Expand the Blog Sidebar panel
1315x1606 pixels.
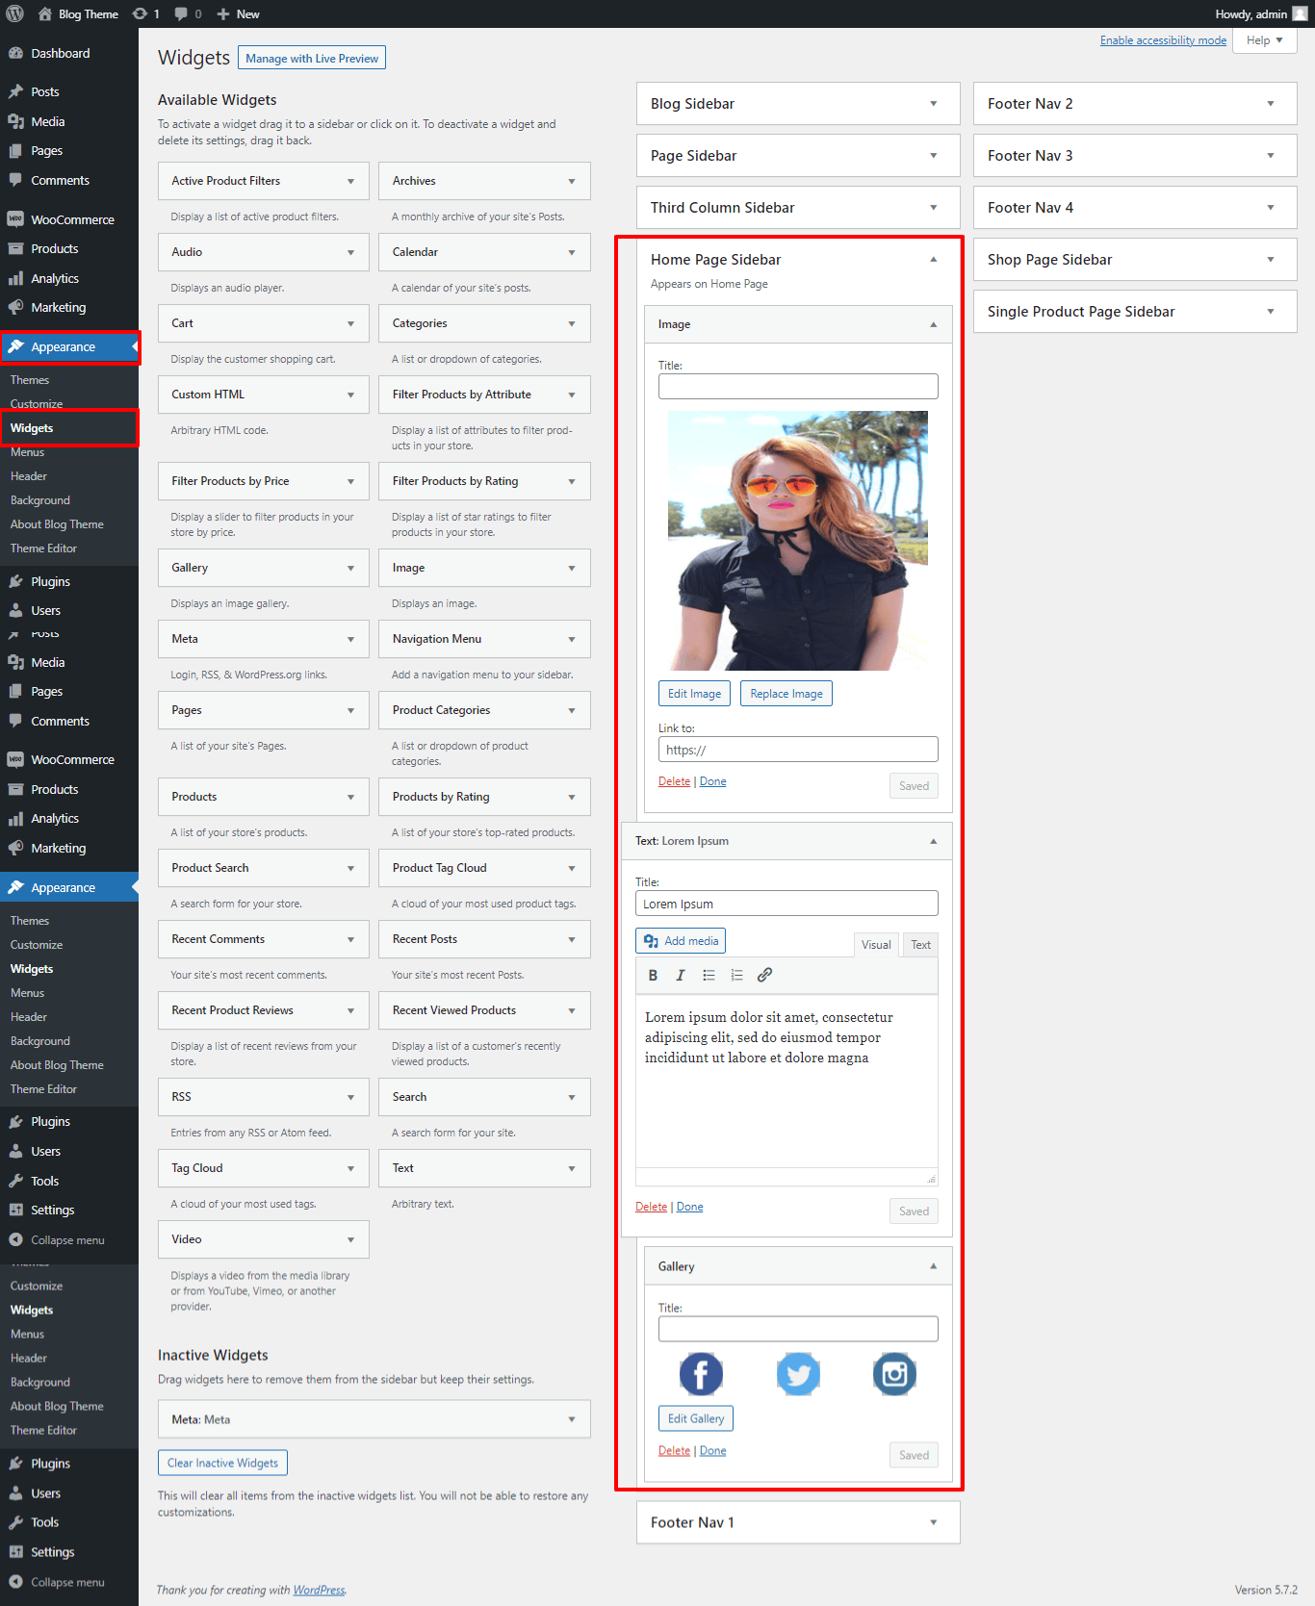(x=933, y=104)
